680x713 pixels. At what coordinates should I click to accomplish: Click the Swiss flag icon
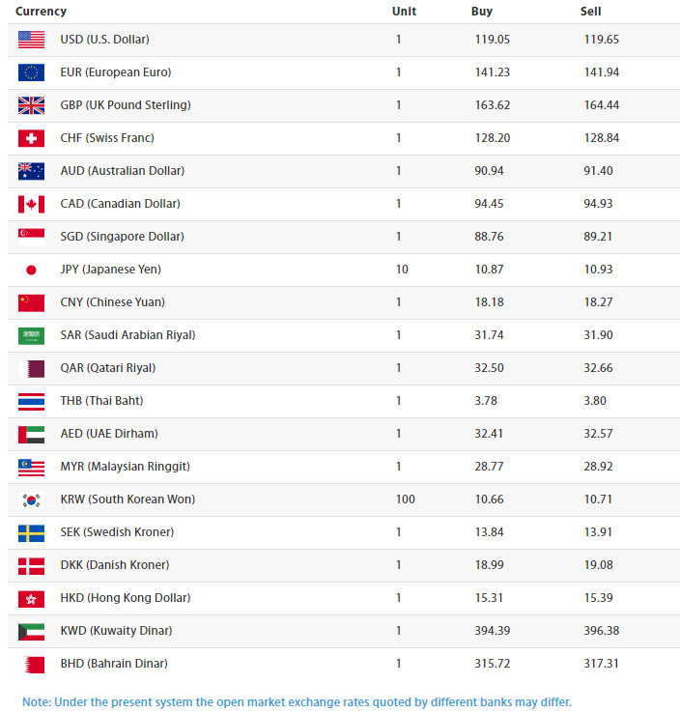[31, 138]
